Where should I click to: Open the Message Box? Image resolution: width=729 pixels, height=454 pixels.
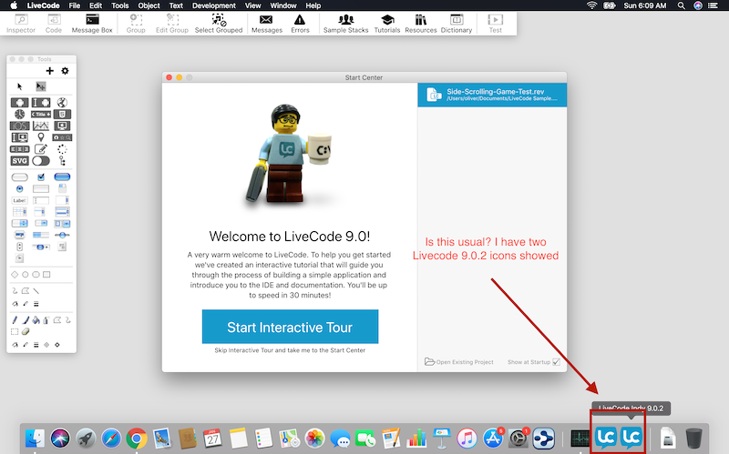tap(92, 24)
